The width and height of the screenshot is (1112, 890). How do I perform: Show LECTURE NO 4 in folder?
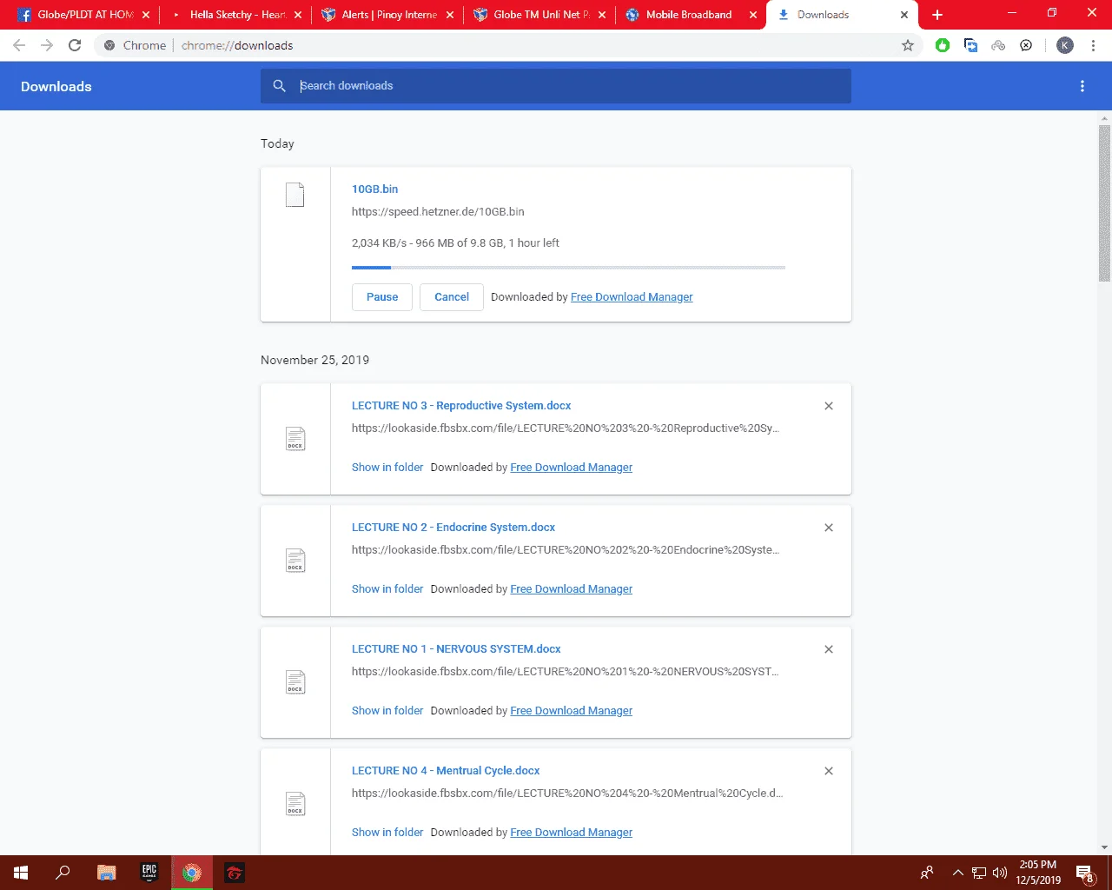click(x=387, y=833)
